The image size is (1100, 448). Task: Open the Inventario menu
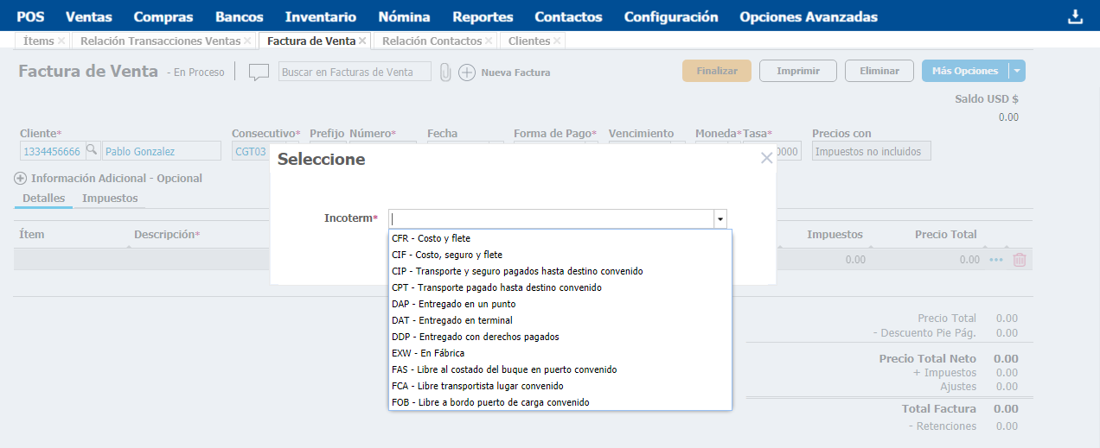pos(320,16)
